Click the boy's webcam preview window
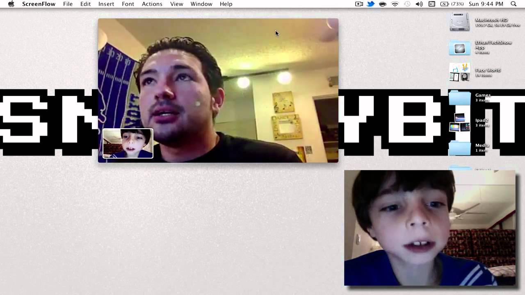Screen dimensions: 525x295 tap(429, 228)
